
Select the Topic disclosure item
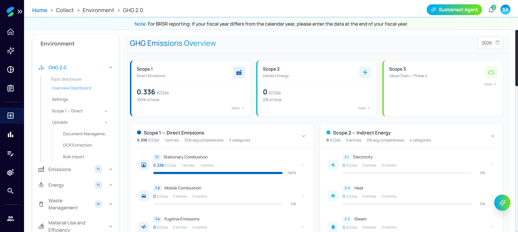coord(66,79)
